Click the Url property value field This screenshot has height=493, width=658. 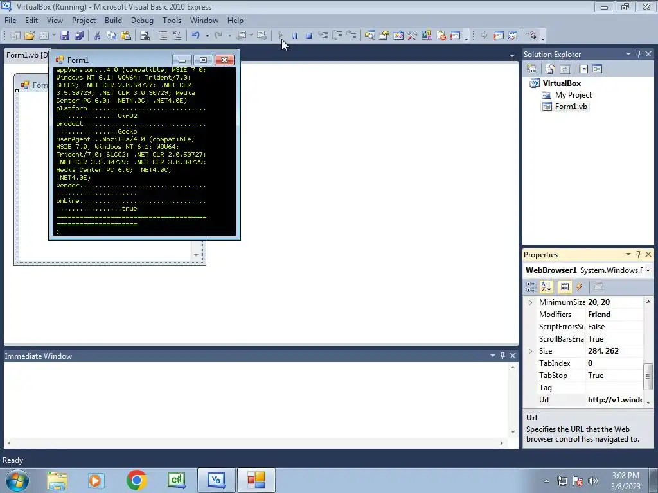point(615,400)
